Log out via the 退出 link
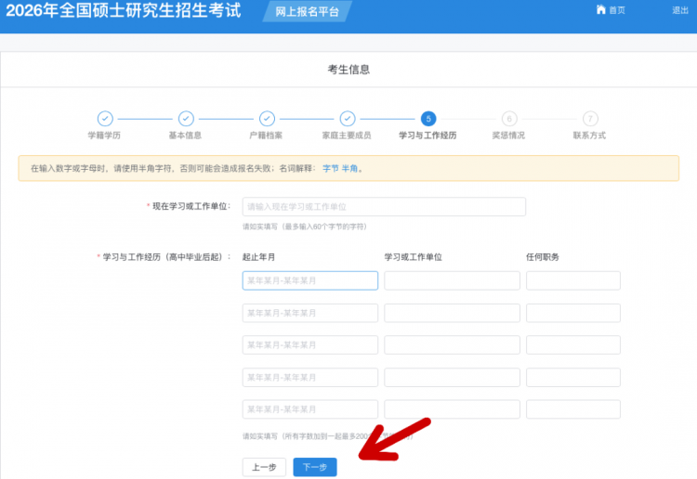Viewport: 697px width, 479px height. click(x=680, y=10)
